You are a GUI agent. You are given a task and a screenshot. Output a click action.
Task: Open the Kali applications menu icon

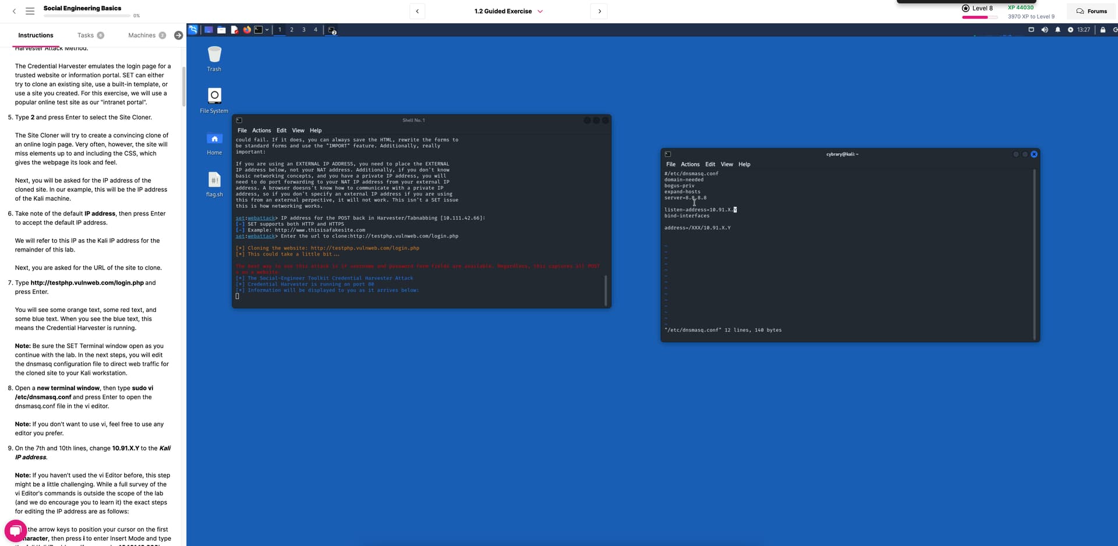(x=193, y=30)
